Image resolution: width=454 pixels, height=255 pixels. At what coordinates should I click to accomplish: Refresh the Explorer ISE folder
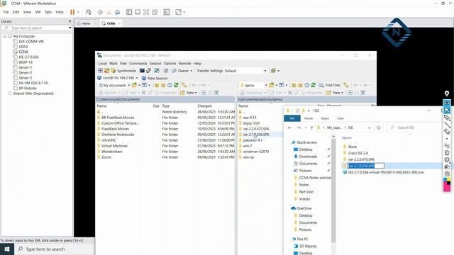coord(378,127)
